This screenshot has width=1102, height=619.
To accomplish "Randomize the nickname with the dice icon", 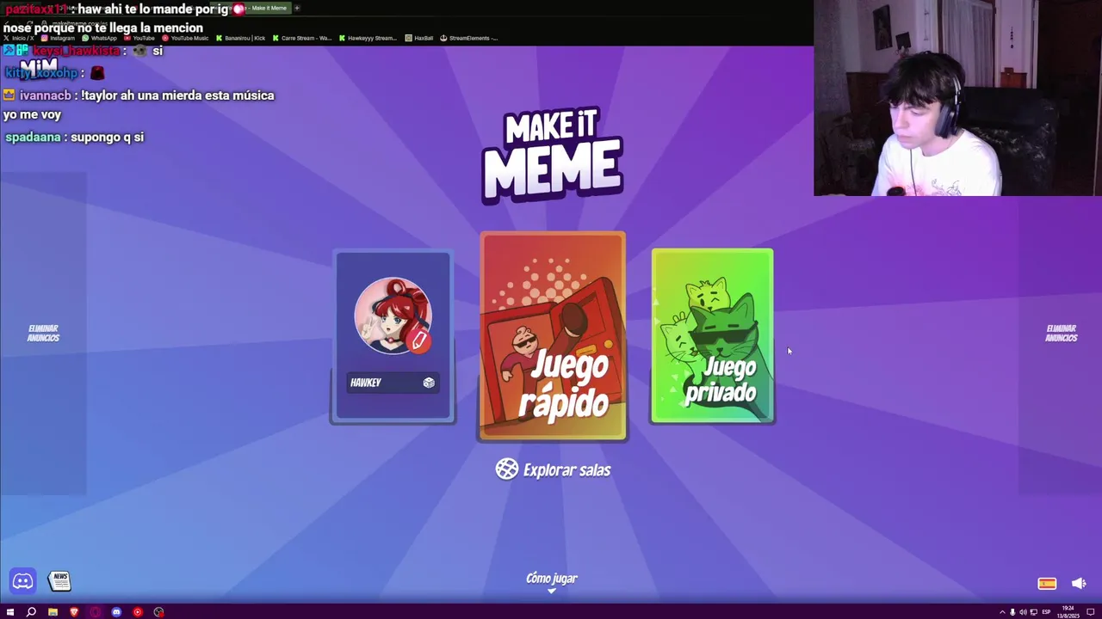I will pos(429,383).
